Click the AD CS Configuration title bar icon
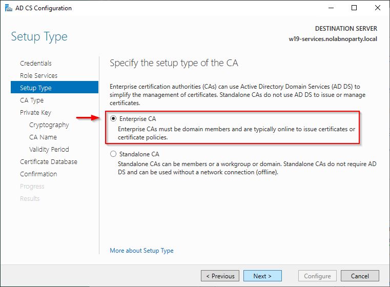The width and height of the screenshot is (390, 287). (x=9, y=8)
